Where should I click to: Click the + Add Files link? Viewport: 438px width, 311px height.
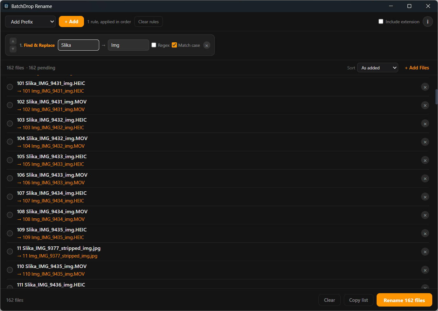tap(417, 68)
